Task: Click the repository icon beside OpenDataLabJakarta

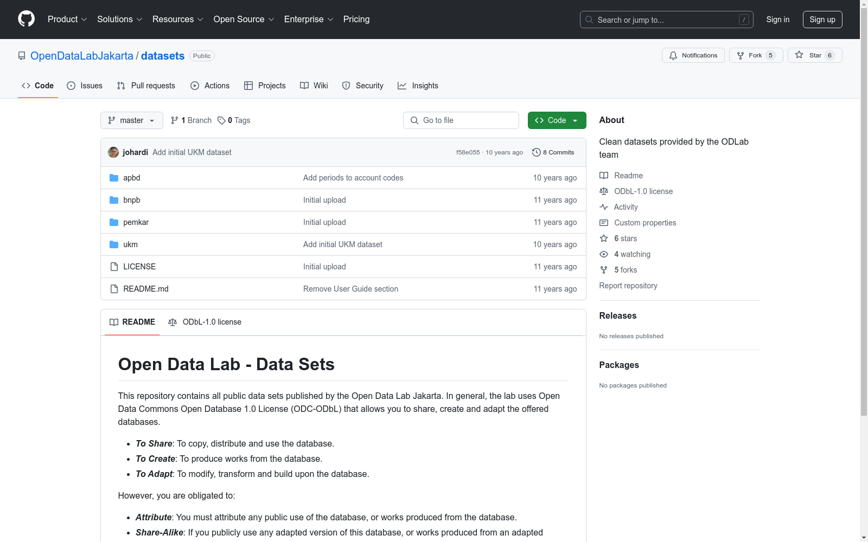Action: [22, 56]
